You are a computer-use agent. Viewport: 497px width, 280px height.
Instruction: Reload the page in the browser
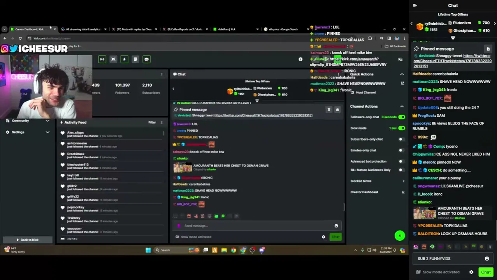(x=20, y=38)
